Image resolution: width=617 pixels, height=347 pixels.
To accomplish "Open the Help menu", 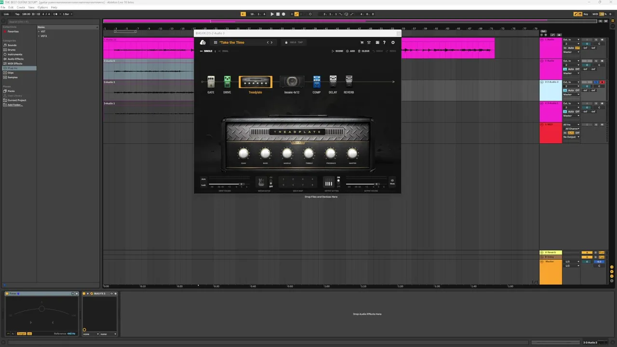I will click(54, 7).
